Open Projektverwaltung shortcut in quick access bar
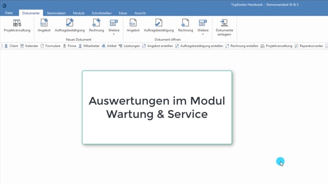The image size is (328, 184). click(276, 46)
